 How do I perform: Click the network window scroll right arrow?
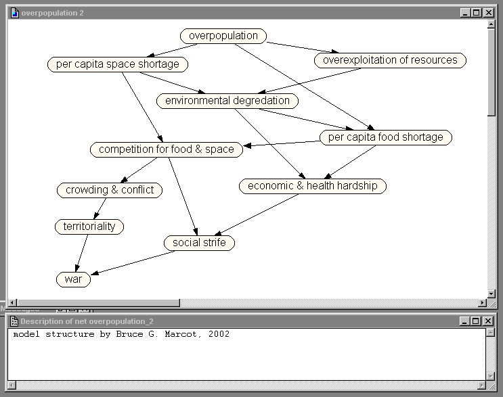point(483,302)
